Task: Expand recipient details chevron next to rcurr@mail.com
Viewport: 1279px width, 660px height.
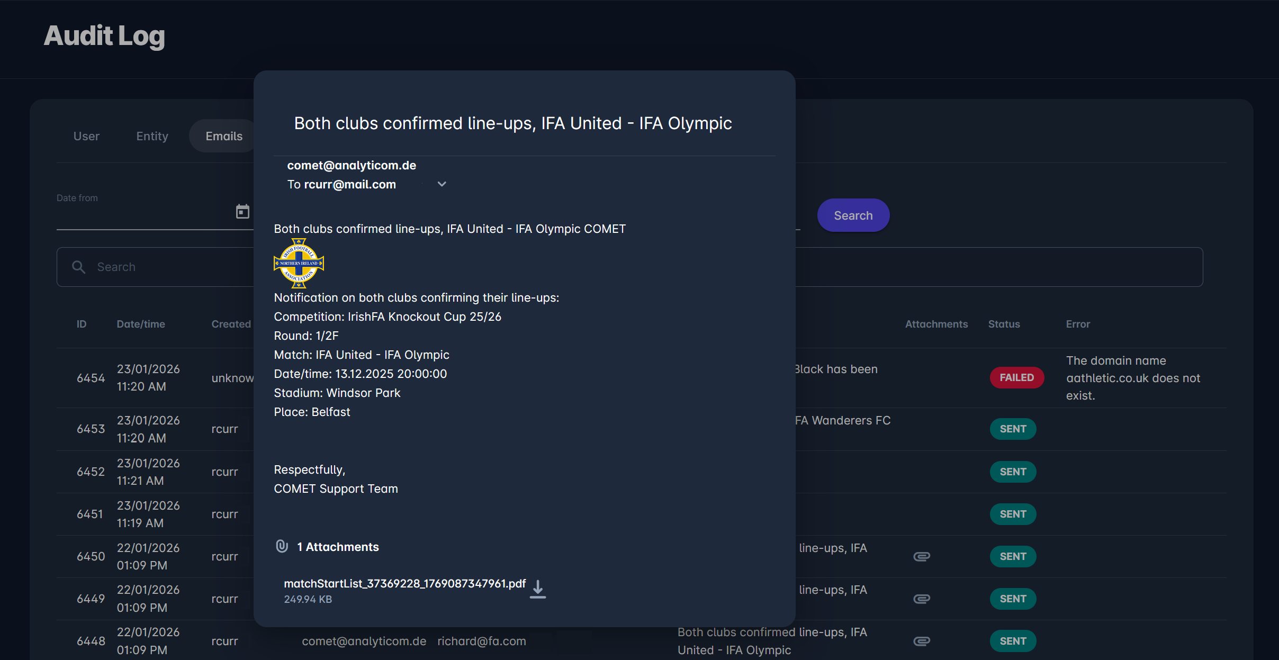Action: coord(442,184)
